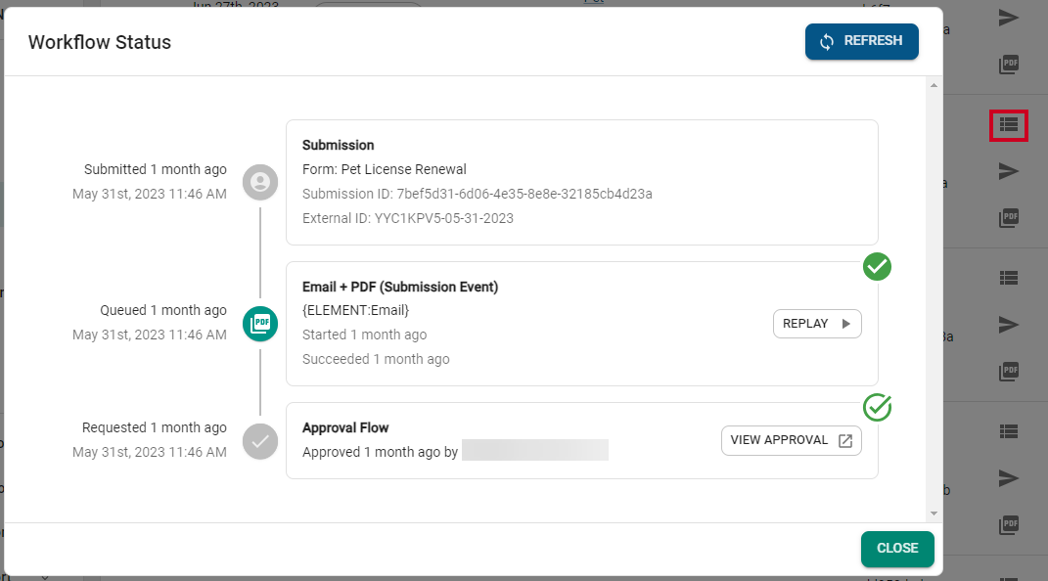The height and width of the screenshot is (581, 1048).
Task: Click the topmost send arrow icon
Action: [x=1009, y=18]
